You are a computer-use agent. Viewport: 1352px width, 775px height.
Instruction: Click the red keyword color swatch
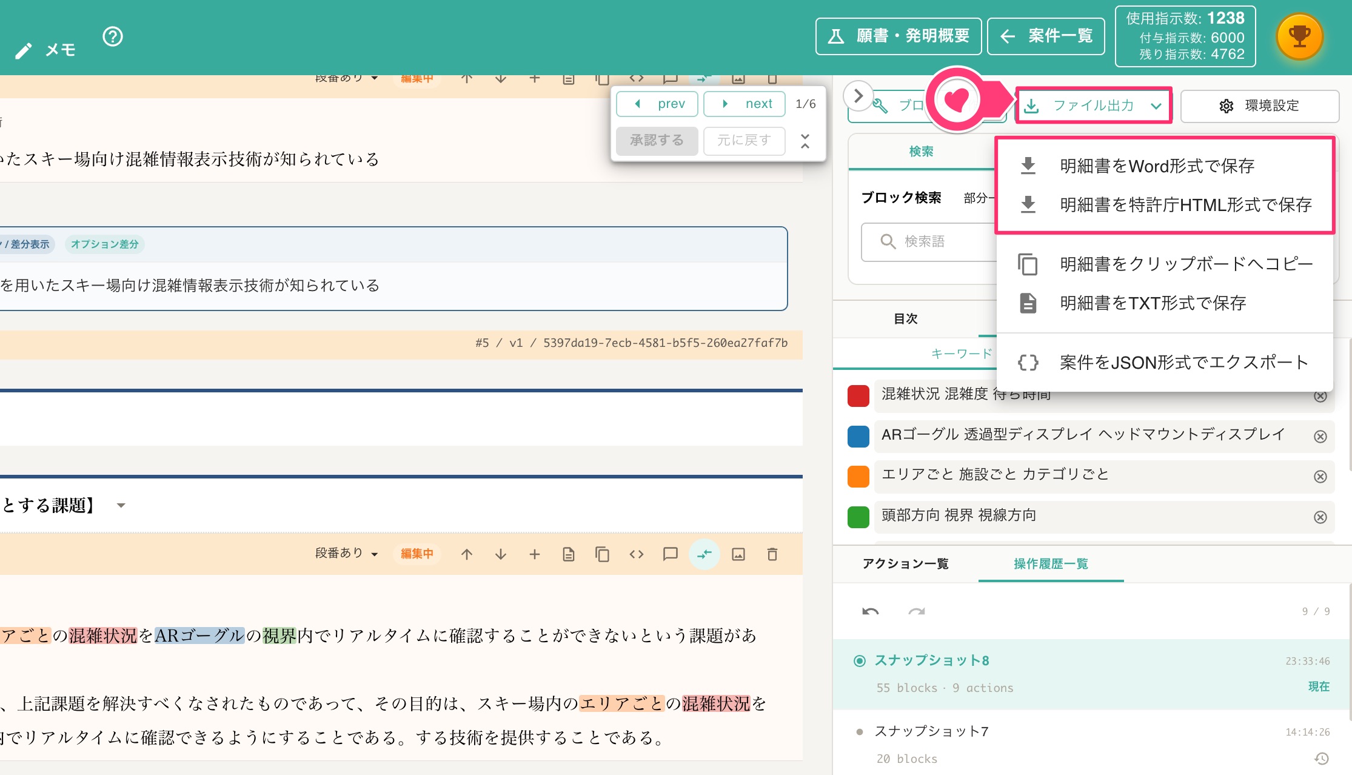tap(858, 395)
